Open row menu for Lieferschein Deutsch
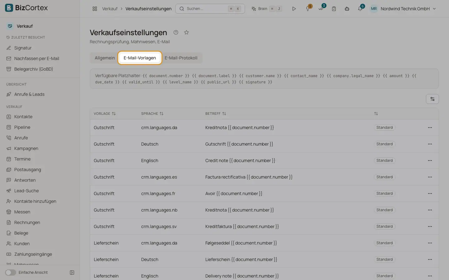This screenshot has height=280, width=449. pyautogui.click(x=430, y=259)
